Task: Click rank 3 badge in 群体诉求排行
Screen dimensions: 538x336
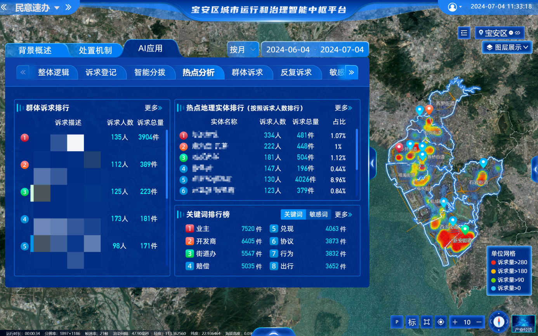Action: tap(25, 192)
